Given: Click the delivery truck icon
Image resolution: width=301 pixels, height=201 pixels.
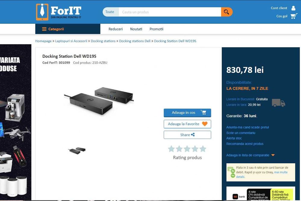Looking at the screenshot, I should pyautogui.click(x=278, y=103).
